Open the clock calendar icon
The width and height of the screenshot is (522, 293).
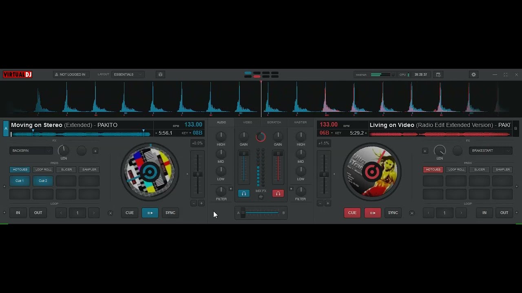click(x=438, y=74)
